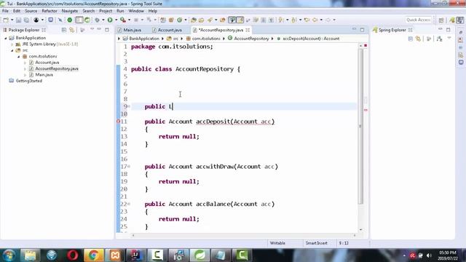Click the 'Smart Insert' status bar entry
466x262 pixels.
[x=317, y=243]
